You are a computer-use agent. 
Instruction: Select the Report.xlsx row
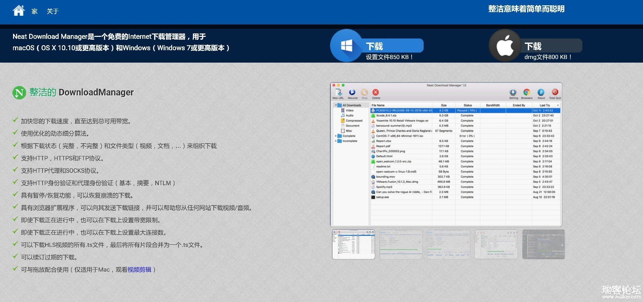(x=465, y=141)
